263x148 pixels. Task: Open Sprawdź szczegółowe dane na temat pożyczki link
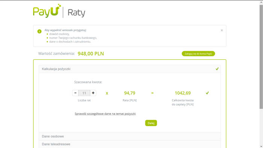point(105,114)
